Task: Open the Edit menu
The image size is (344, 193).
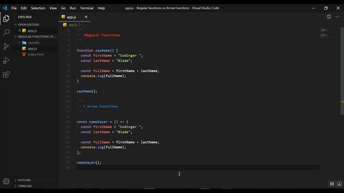Action: click(24, 8)
